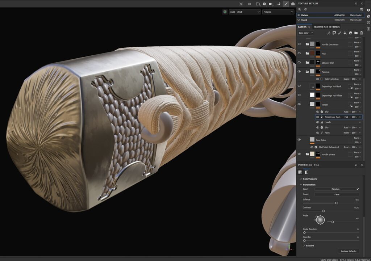Image resolution: width=371 pixels, height=261 pixels.
Task: Toggle visibility of the Stand texture set
Action: point(299,20)
